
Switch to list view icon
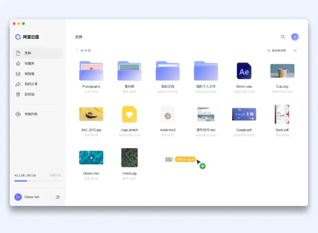295,51
